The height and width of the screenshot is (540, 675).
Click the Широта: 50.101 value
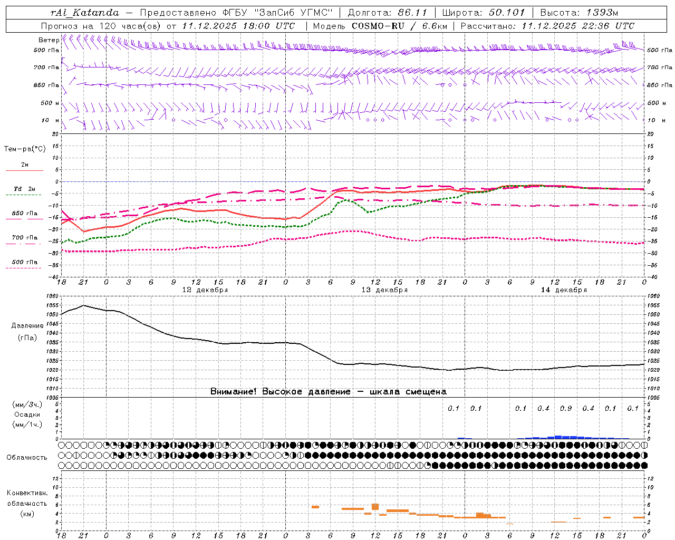point(484,13)
